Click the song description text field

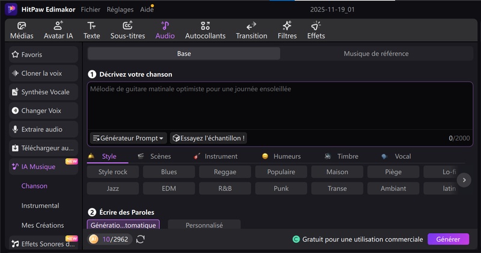click(x=280, y=108)
